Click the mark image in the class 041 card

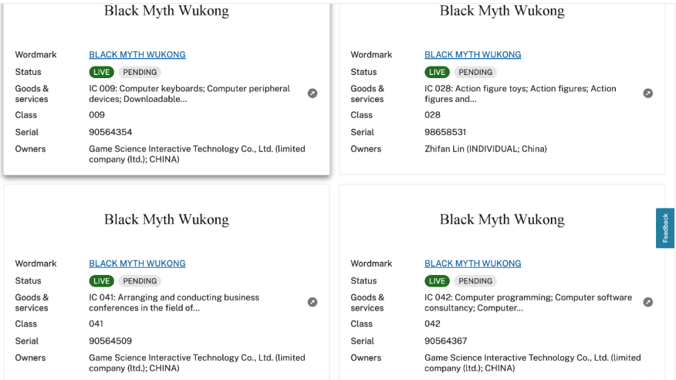(x=166, y=219)
